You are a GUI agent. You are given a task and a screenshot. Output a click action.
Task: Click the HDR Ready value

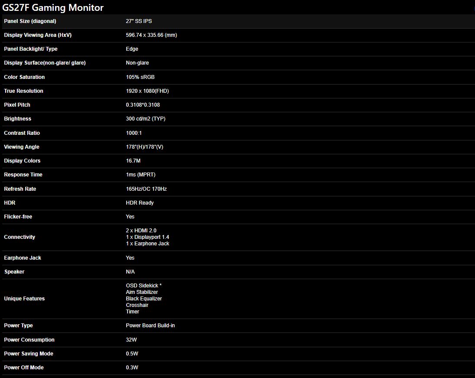coord(140,203)
